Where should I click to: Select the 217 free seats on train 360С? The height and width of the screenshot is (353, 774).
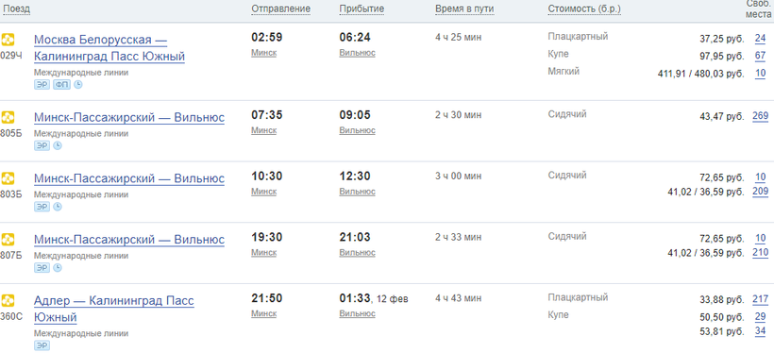click(x=760, y=299)
